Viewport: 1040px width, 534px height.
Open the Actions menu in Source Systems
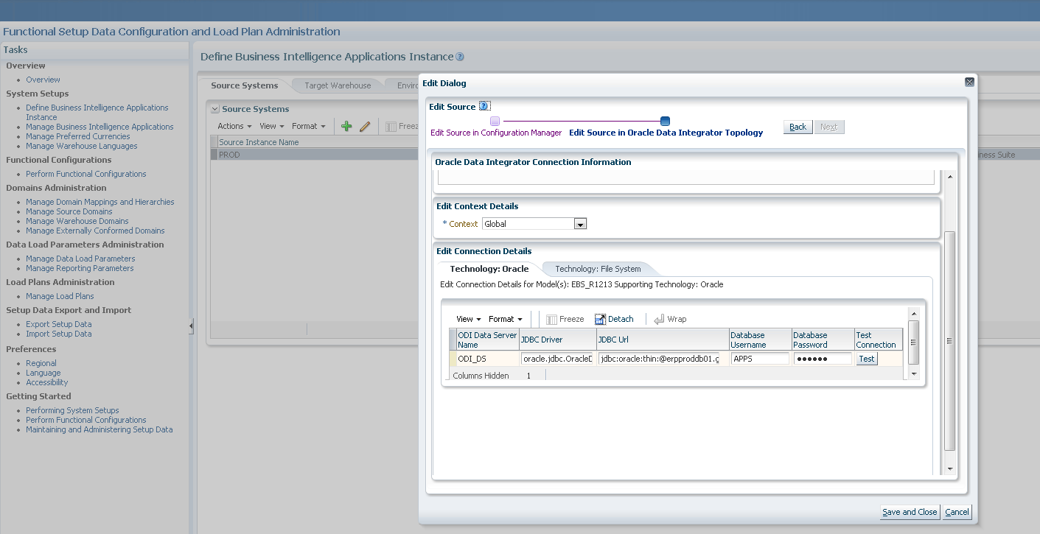point(232,126)
